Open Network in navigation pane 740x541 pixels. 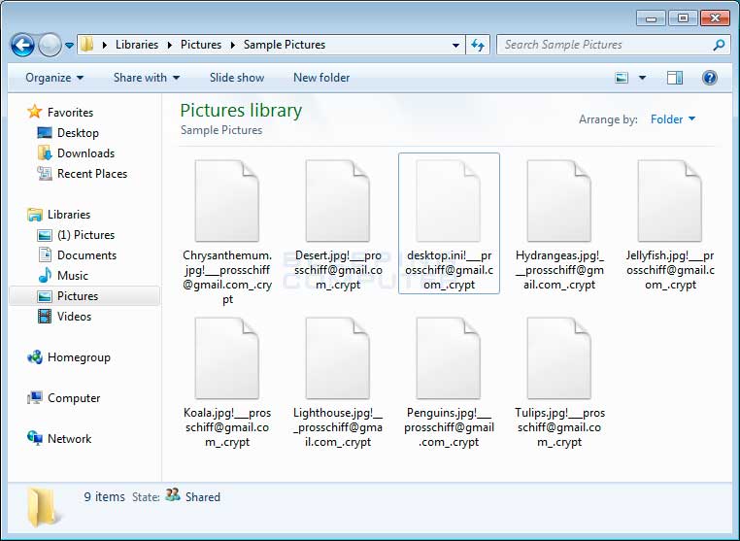pos(69,439)
